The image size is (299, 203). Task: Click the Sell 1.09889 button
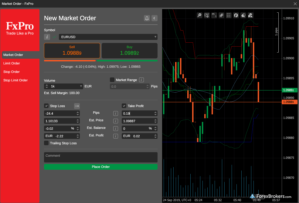[x=72, y=51]
